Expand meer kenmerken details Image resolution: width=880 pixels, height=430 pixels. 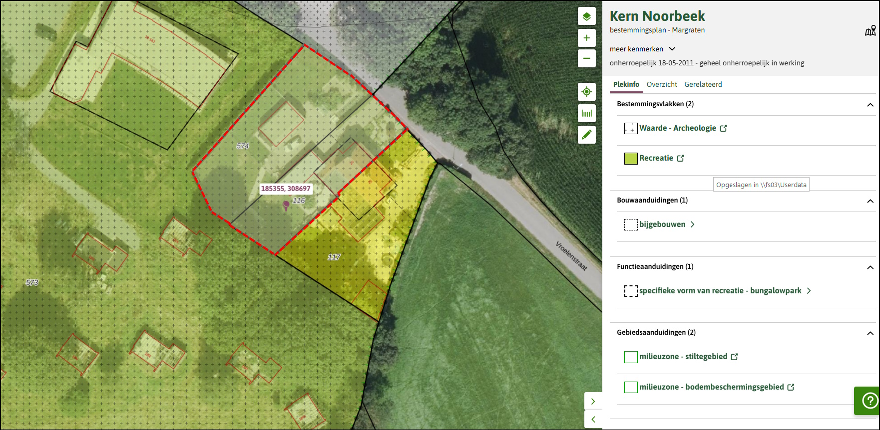642,49
